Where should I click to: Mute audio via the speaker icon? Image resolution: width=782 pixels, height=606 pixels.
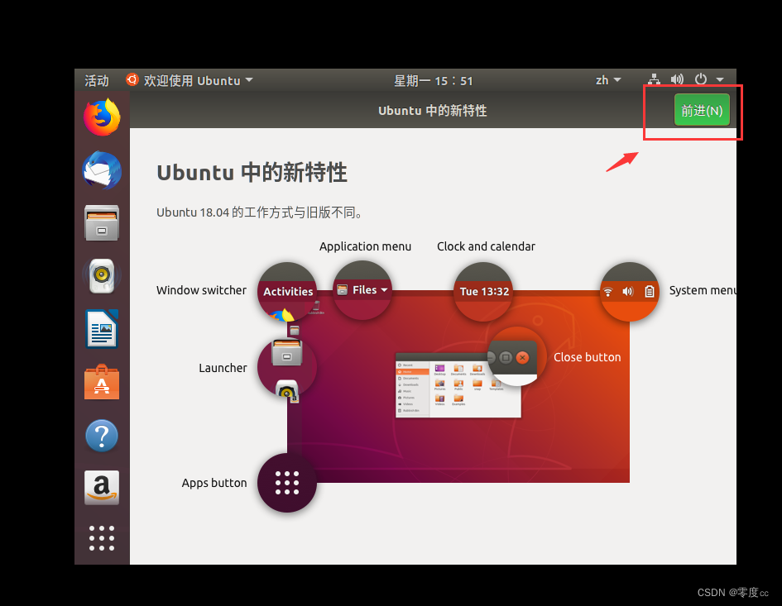(x=677, y=79)
